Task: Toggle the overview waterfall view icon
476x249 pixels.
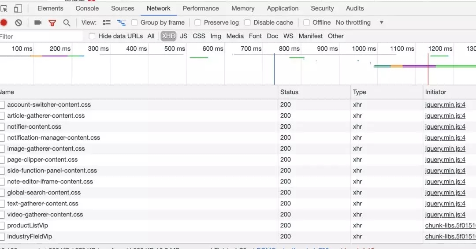Action: [122, 23]
